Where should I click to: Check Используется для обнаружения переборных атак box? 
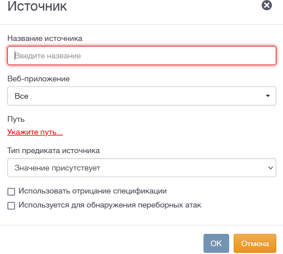tap(11, 206)
